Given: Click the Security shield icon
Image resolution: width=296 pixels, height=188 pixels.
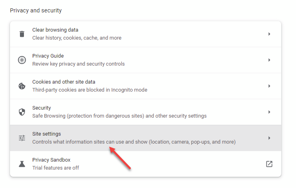Looking at the screenshot, I should [22, 112].
